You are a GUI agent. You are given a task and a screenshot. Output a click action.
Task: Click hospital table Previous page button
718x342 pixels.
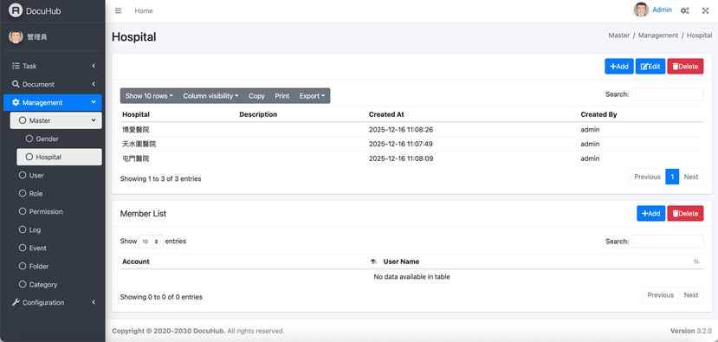tap(648, 177)
